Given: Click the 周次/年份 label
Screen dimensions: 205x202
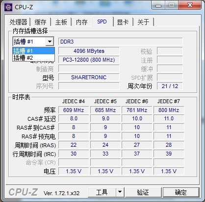Looking at the screenshot, I should tap(140, 86).
